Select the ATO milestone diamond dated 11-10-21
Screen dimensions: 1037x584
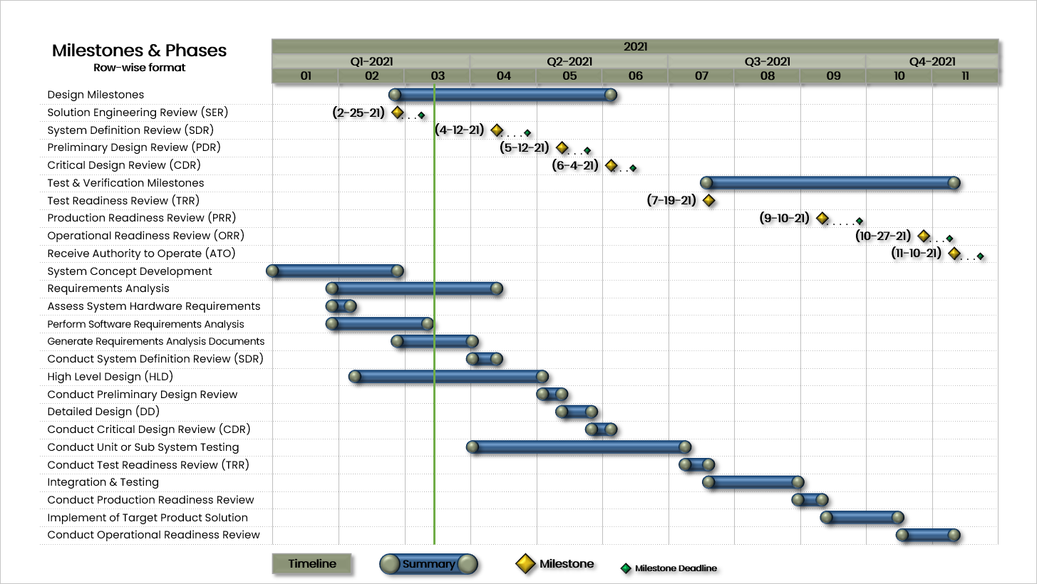(954, 254)
